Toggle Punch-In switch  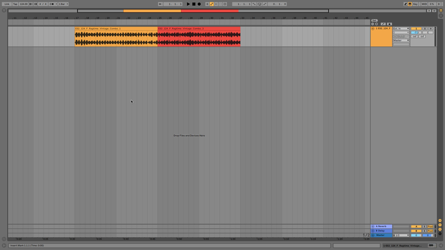pyautogui.click(x=254, y=4)
